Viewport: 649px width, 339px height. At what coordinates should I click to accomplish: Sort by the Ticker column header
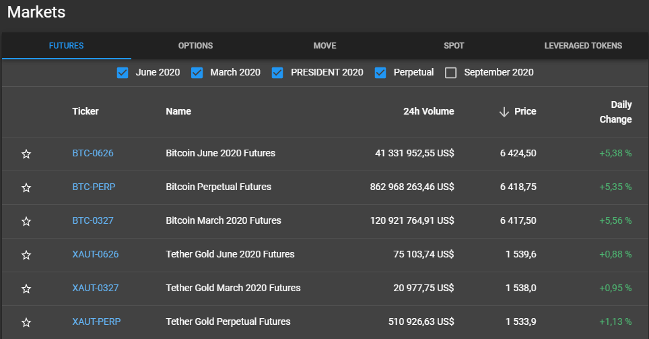coord(86,111)
